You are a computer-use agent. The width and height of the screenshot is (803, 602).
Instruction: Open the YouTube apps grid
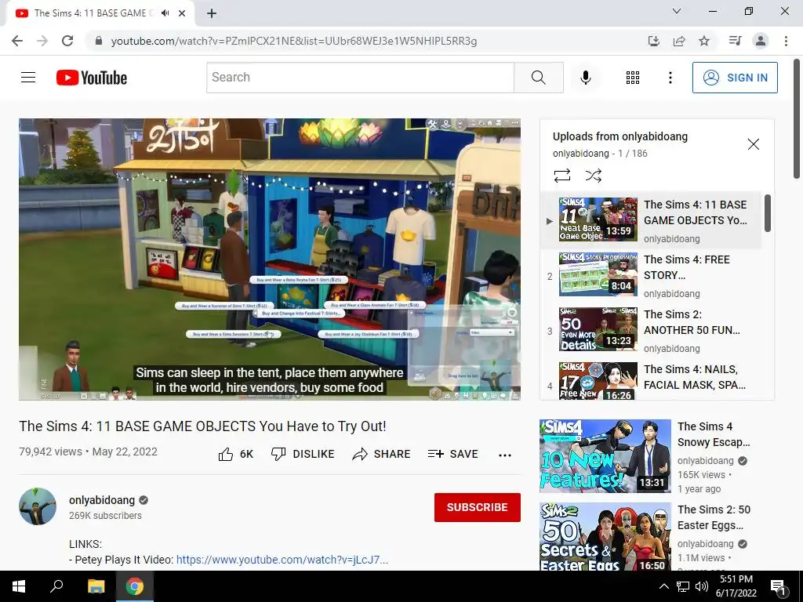click(x=633, y=78)
